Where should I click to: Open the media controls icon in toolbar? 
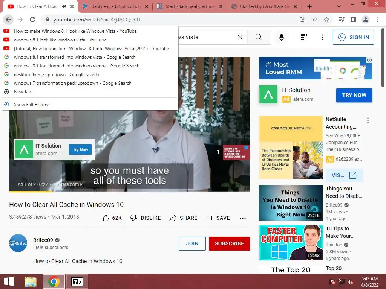341,20
